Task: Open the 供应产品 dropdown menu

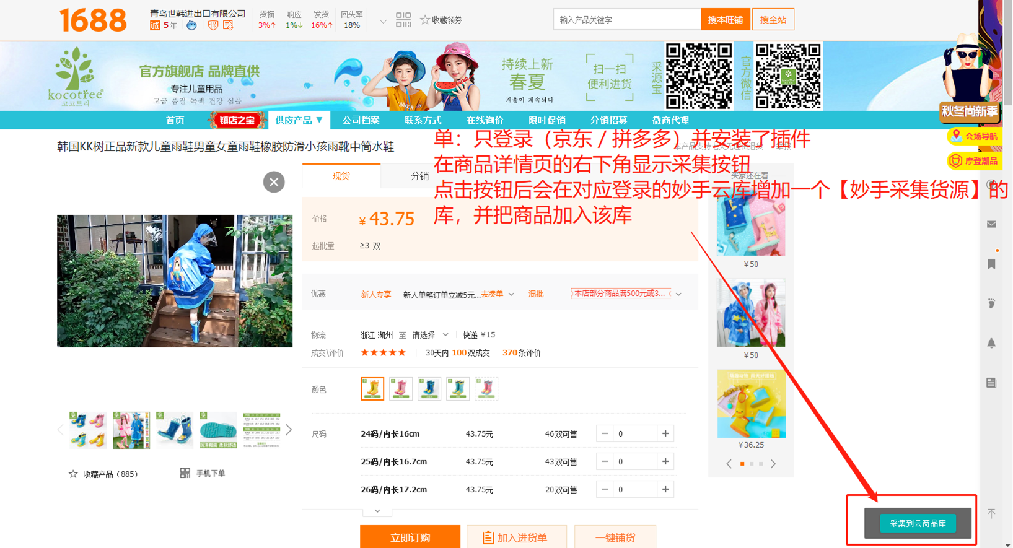Action: point(299,120)
